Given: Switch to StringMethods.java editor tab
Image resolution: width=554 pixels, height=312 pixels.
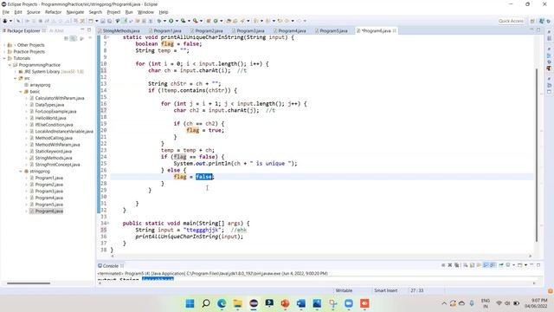Looking at the screenshot, I should tap(121, 31).
